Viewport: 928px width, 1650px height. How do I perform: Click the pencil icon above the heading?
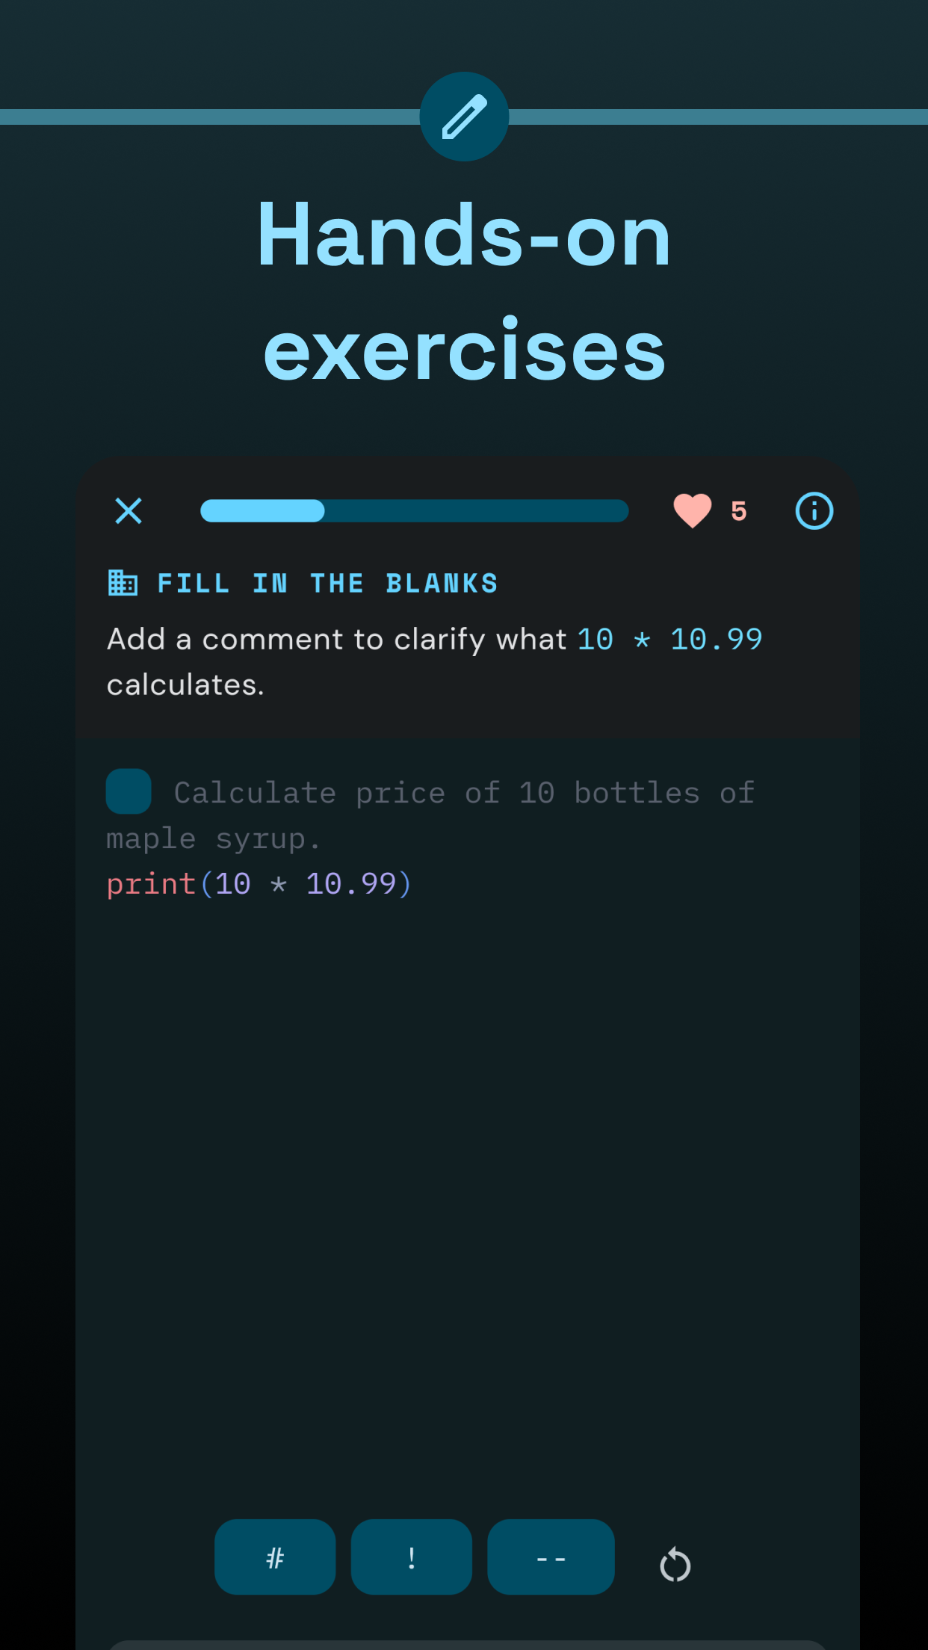tap(464, 117)
